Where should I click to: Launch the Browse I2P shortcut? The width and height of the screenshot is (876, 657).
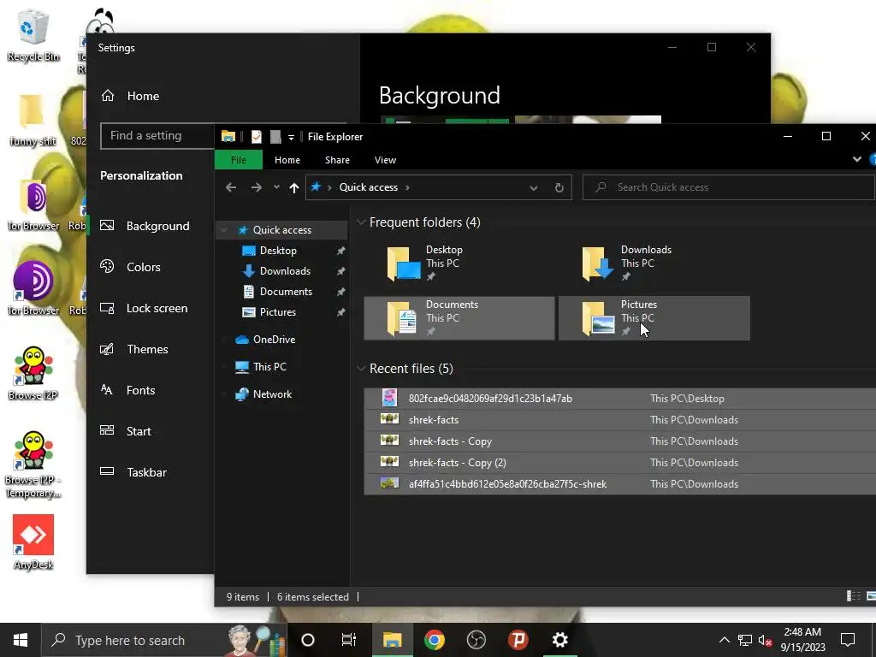[x=33, y=373]
